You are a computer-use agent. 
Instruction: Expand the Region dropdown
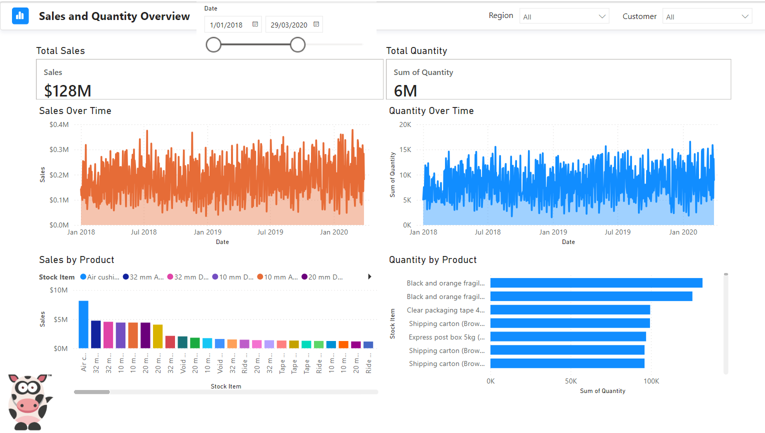pyautogui.click(x=564, y=16)
